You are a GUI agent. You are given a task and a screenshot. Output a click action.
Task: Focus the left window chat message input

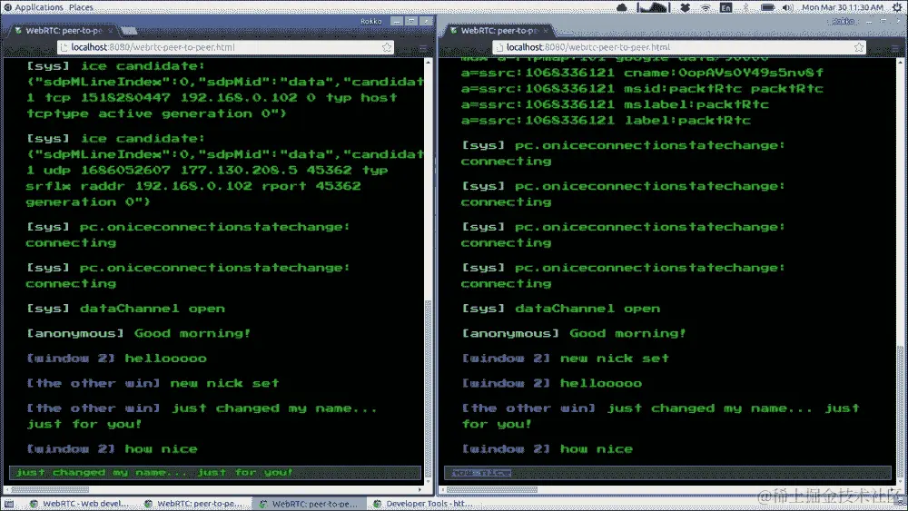215,473
